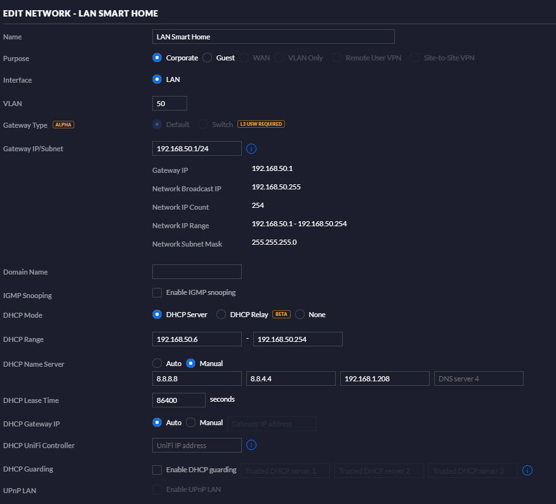Screen dimensions: 556x504
Task: Select the Guest purpose radio button
Action: point(207,58)
